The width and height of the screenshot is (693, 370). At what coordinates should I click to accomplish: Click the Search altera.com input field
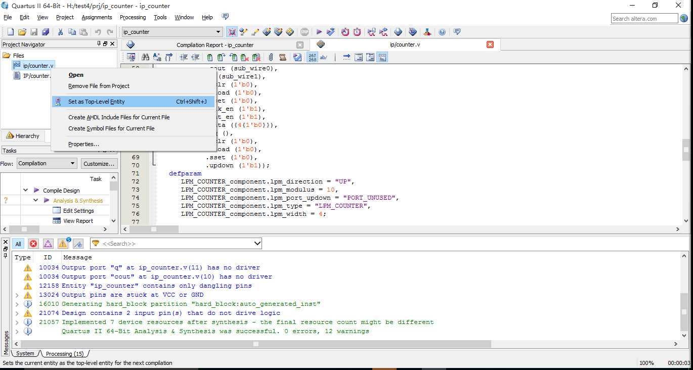click(x=644, y=19)
